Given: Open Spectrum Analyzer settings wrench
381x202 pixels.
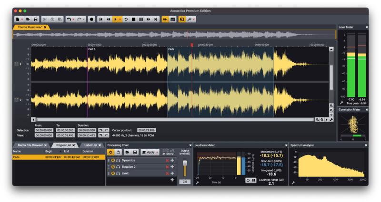Looking at the screenshot, I should coord(293,183).
